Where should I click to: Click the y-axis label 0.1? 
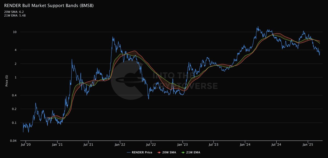[x=14, y=123]
